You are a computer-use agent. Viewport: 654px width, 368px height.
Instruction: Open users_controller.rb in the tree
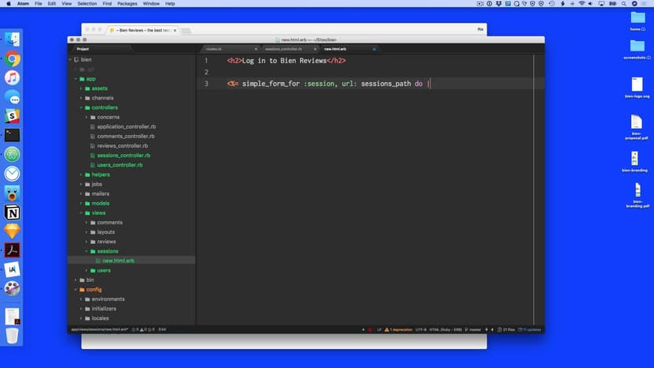pos(119,165)
